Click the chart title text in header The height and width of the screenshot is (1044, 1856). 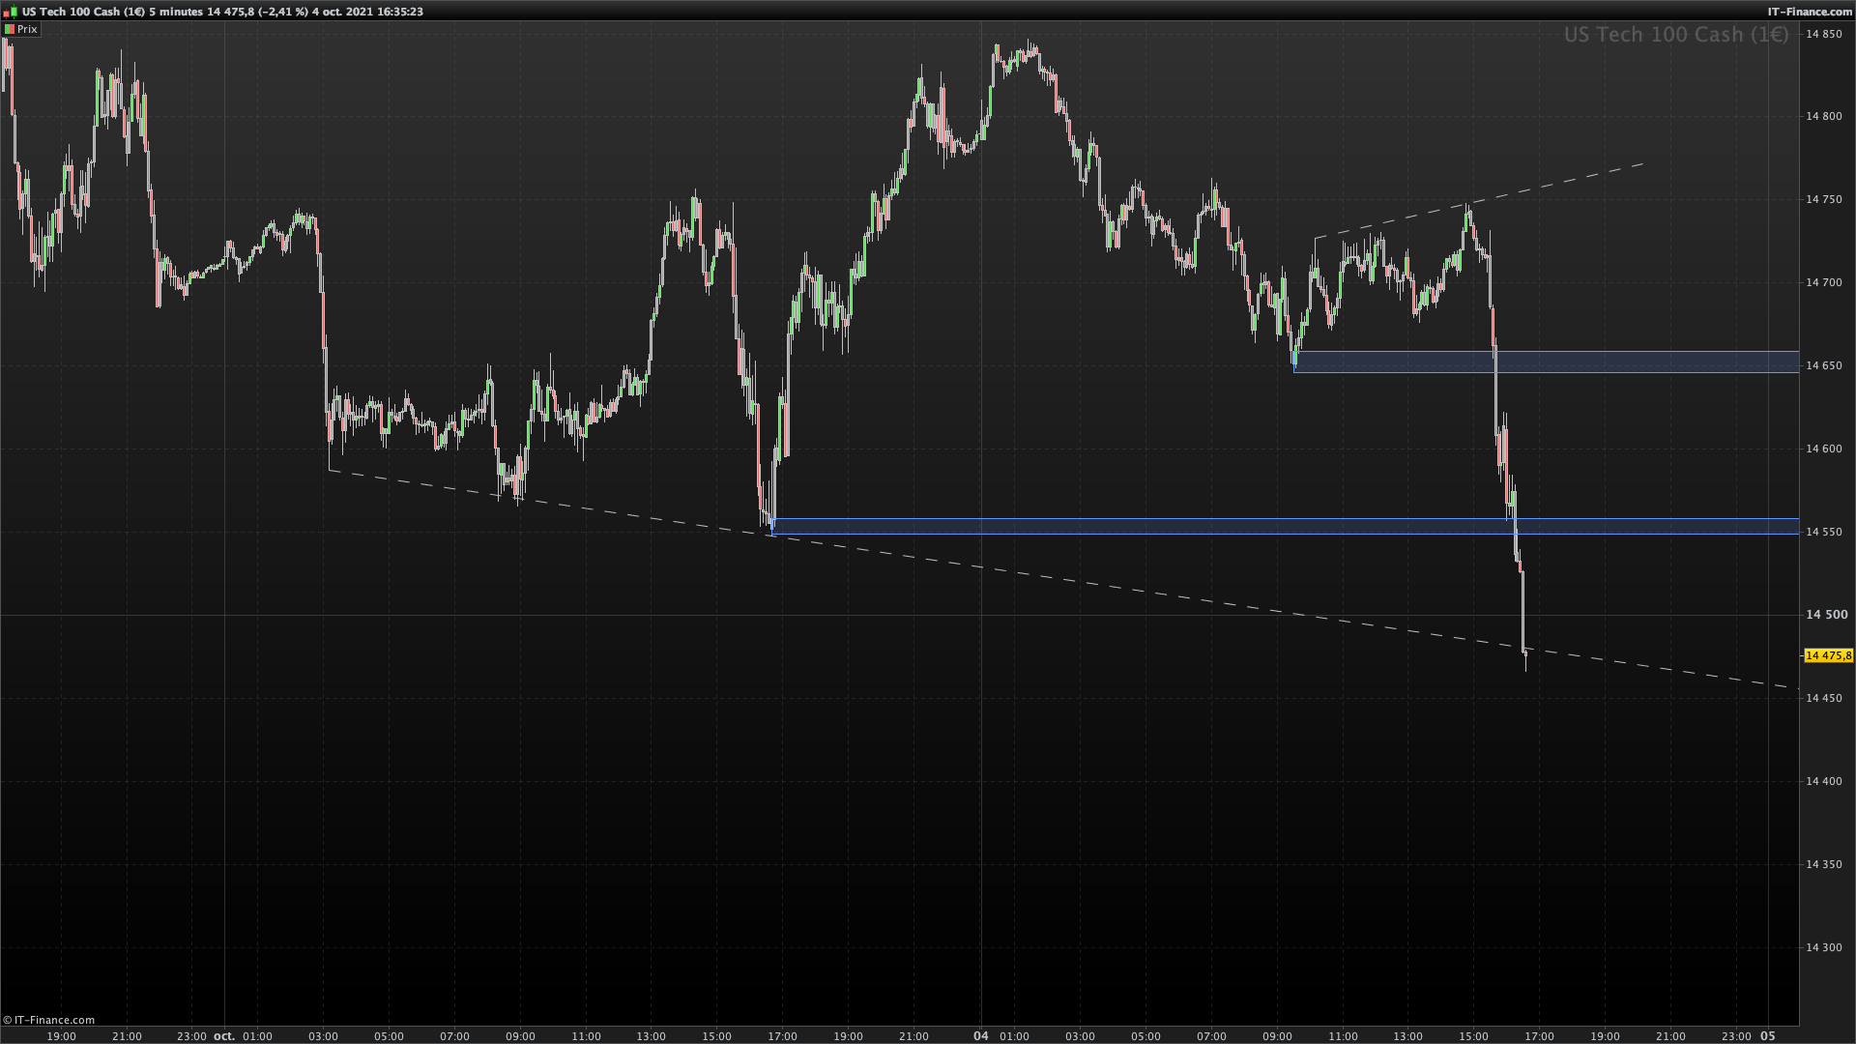[x=222, y=12]
